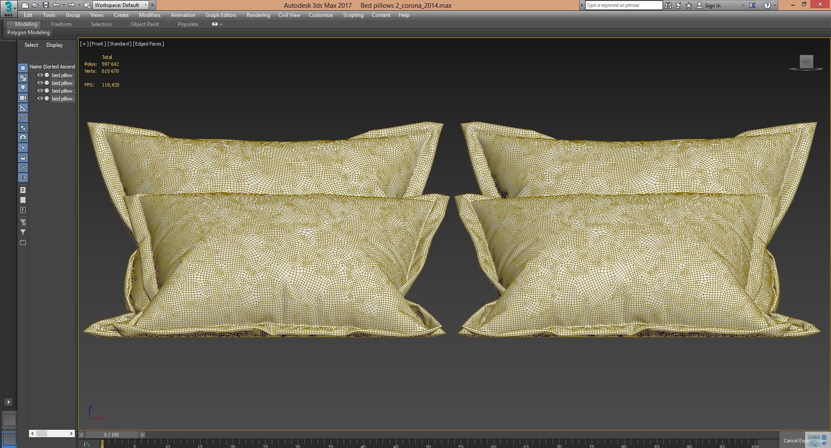Click the Set Project Folder icon
Screen dimensions: 831x448
point(87,5)
